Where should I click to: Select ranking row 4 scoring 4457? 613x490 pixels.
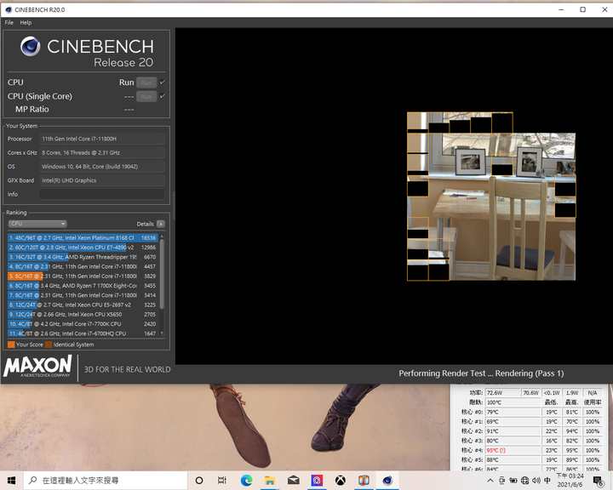tap(83, 266)
